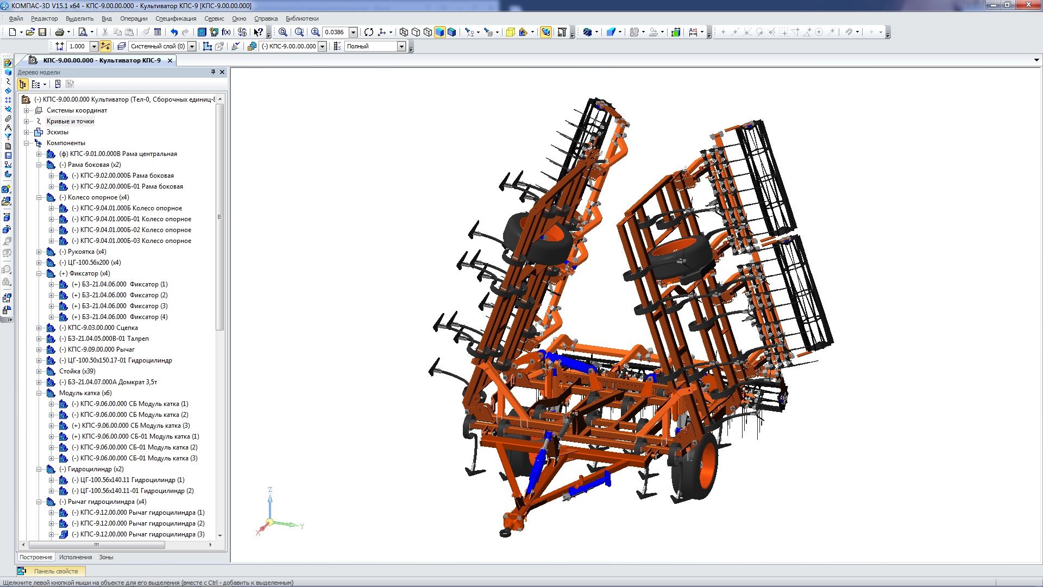Click the Undo arrow icon
The height and width of the screenshot is (587, 1043).
coord(174,32)
